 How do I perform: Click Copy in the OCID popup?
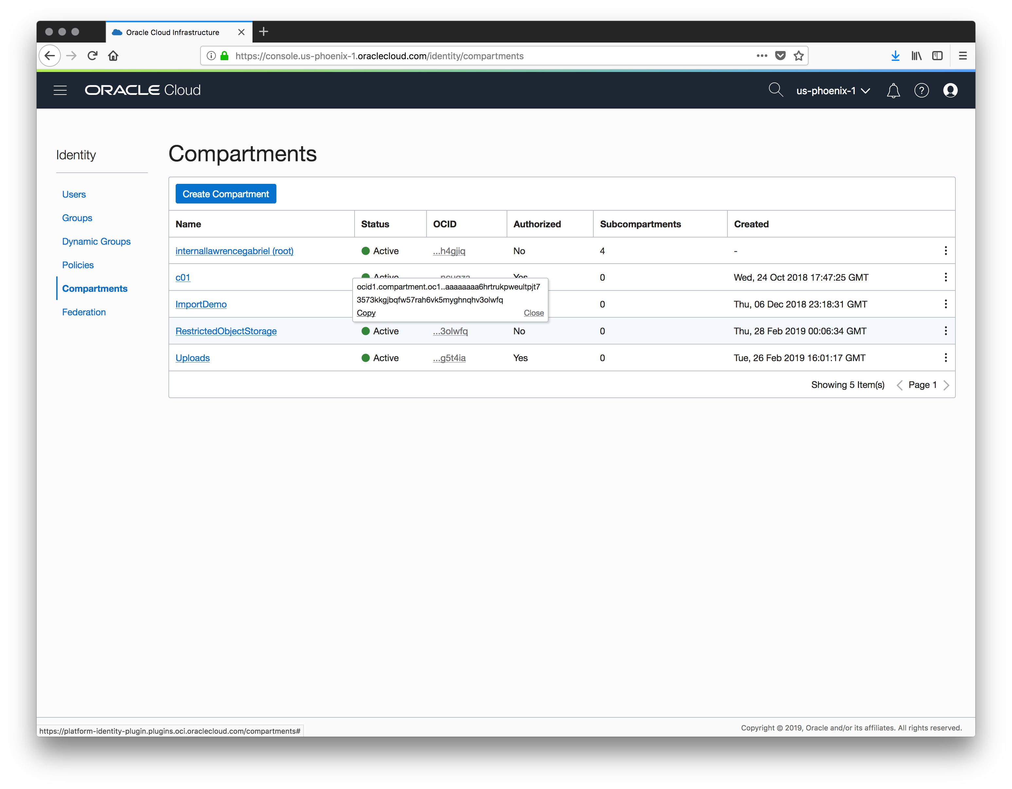pos(366,313)
